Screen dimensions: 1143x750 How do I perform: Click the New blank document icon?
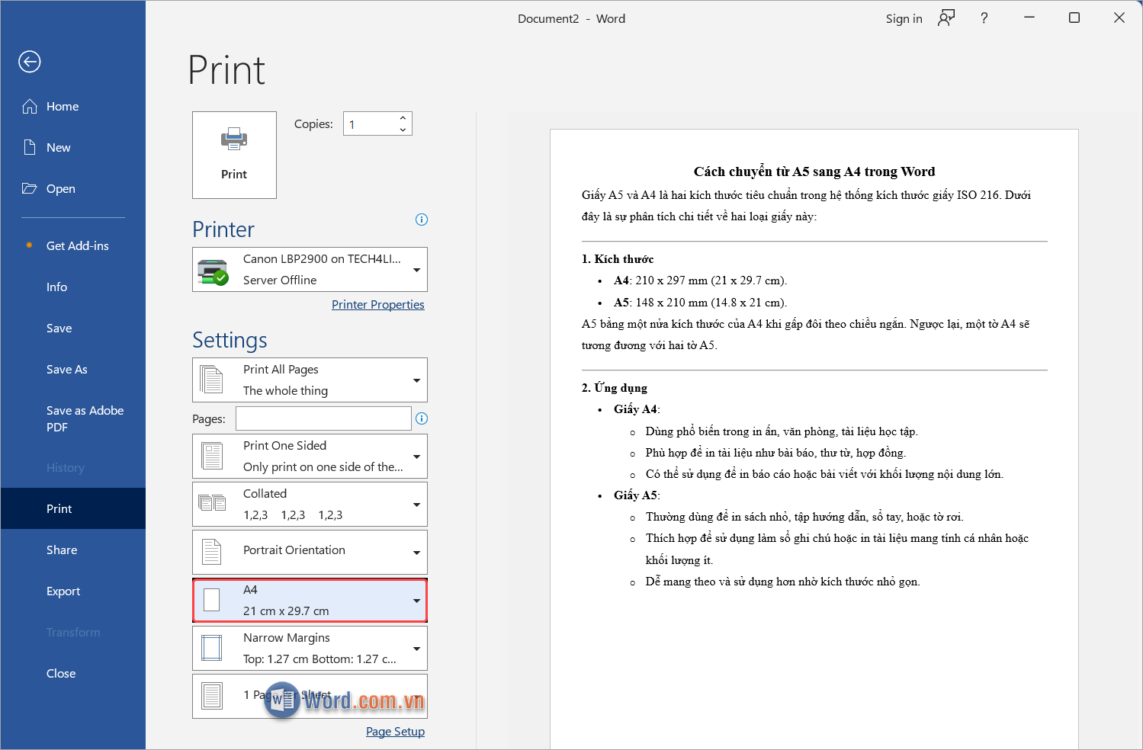tap(30, 147)
